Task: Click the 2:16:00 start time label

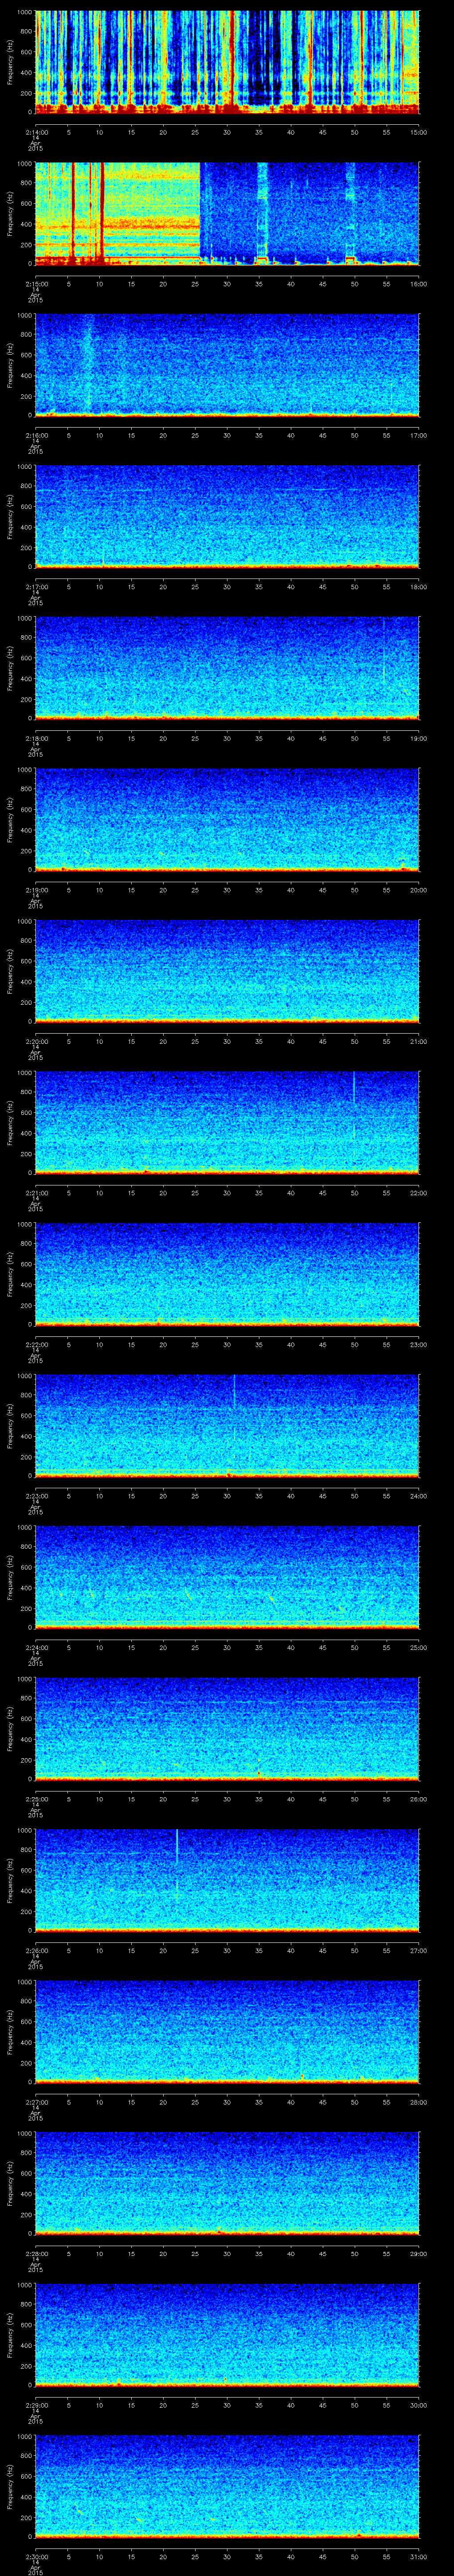Action: 36,435
